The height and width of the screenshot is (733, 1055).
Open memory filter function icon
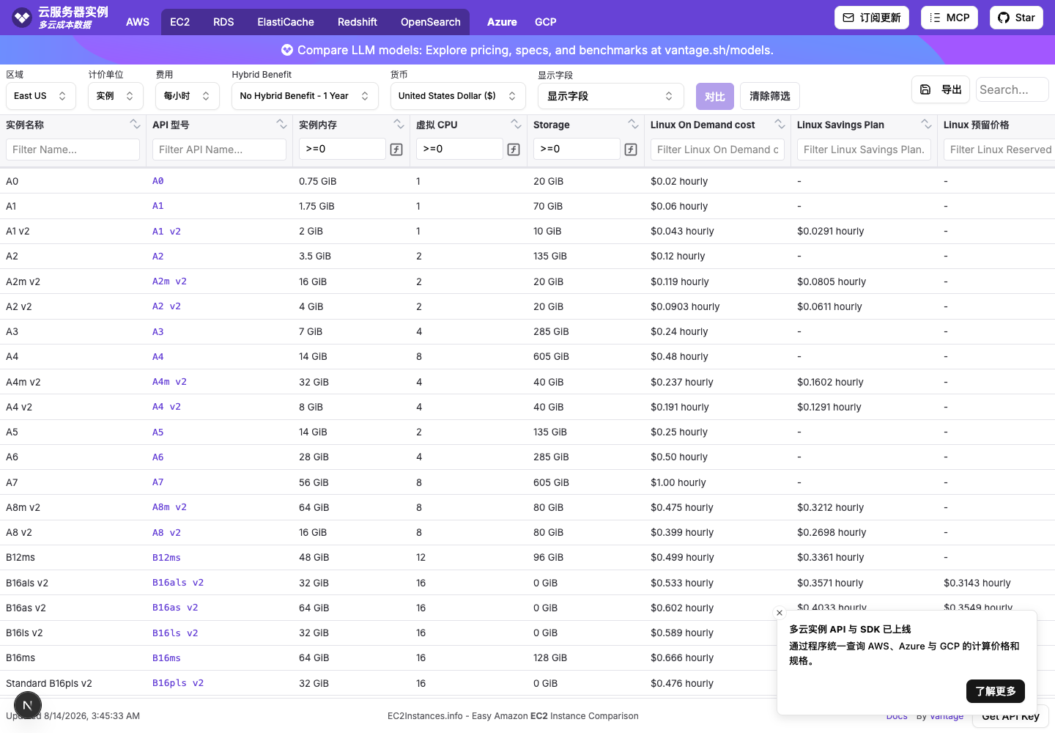coord(396,150)
